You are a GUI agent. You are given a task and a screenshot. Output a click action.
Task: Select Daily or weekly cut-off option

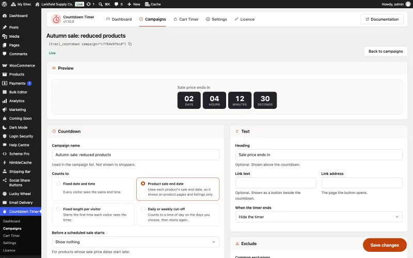click(178, 214)
